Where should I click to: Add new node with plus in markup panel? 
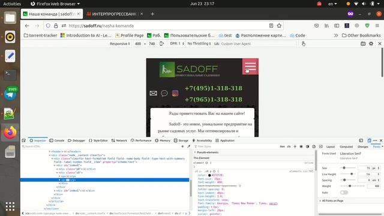click(x=182, y=146)
